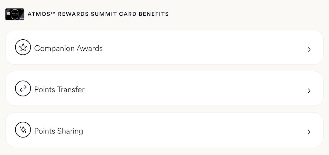Open the Atmos Rewards Summit card thumbnail
Image resolution: width=329 pixels, height=155 pixels.
pyautogui.click(x=15, y=14)
